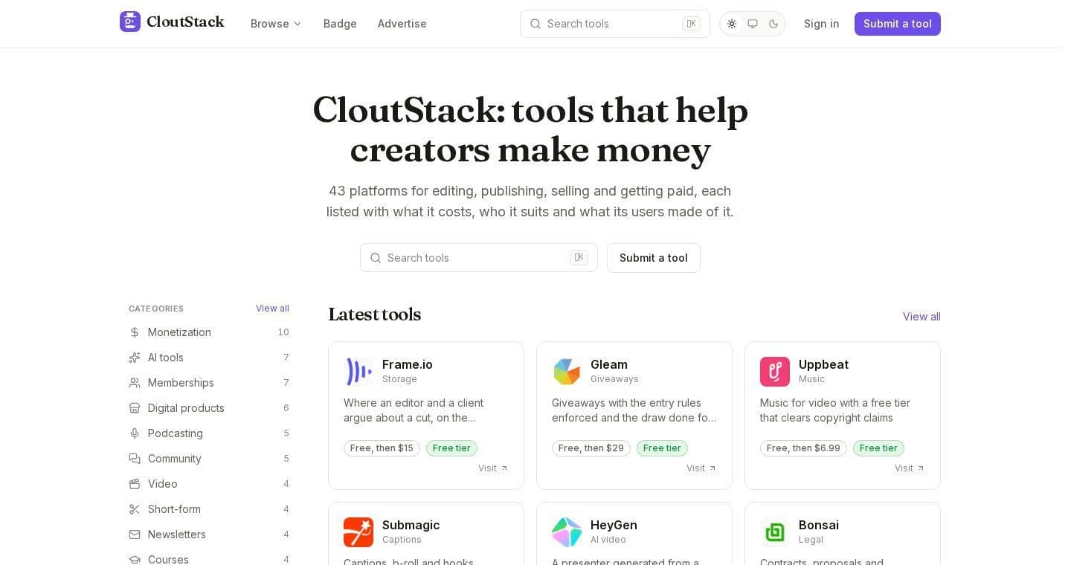This screenshot has height=565, width=1071.
Task: Click the Bonsai logo icon
Action: click(x=775, y=532)
